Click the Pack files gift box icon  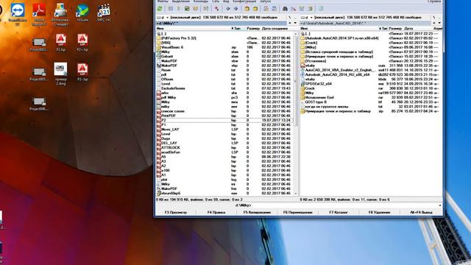click(247, 9)
